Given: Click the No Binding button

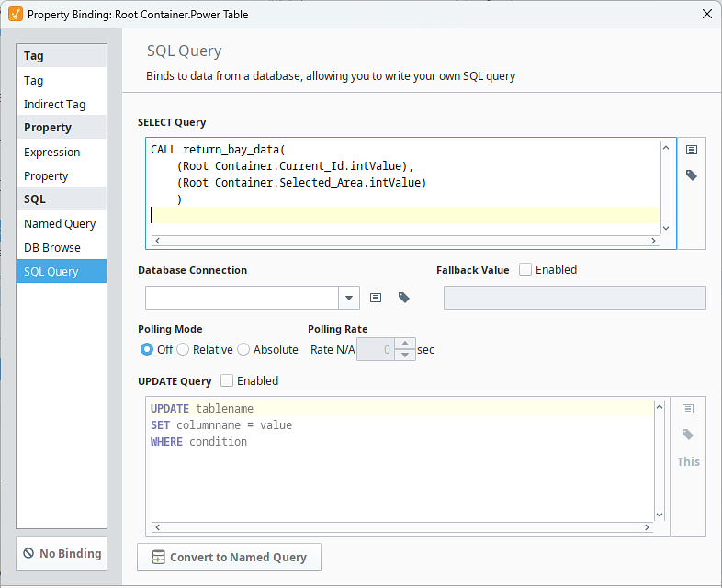Looking at the screenshot, I should coord(62,553).
